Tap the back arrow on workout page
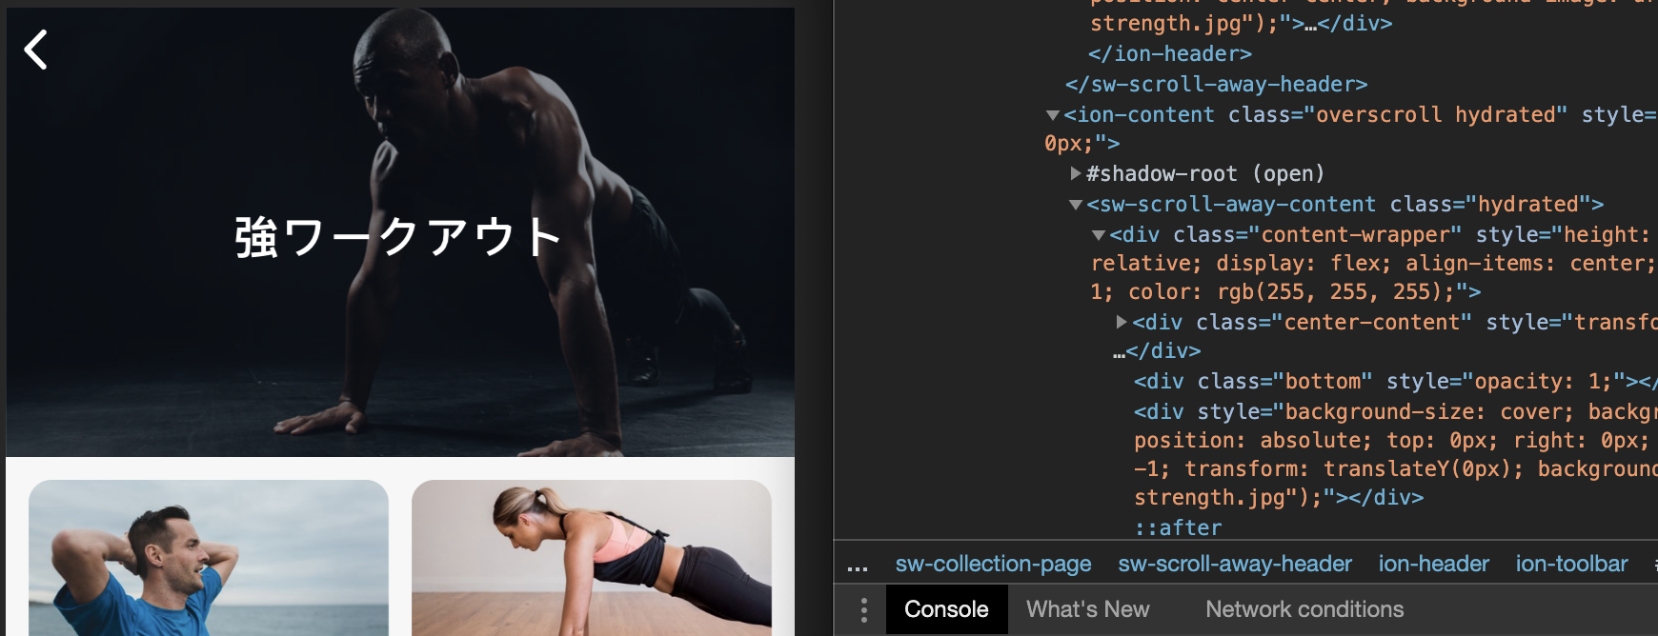The width and height of the screenshot is (1658, 636). point(36,50)
